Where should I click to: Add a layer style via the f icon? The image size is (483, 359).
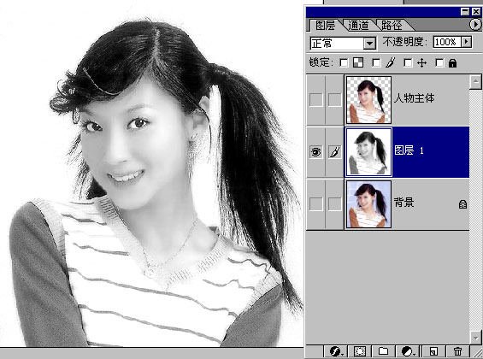tap(336, 351)
